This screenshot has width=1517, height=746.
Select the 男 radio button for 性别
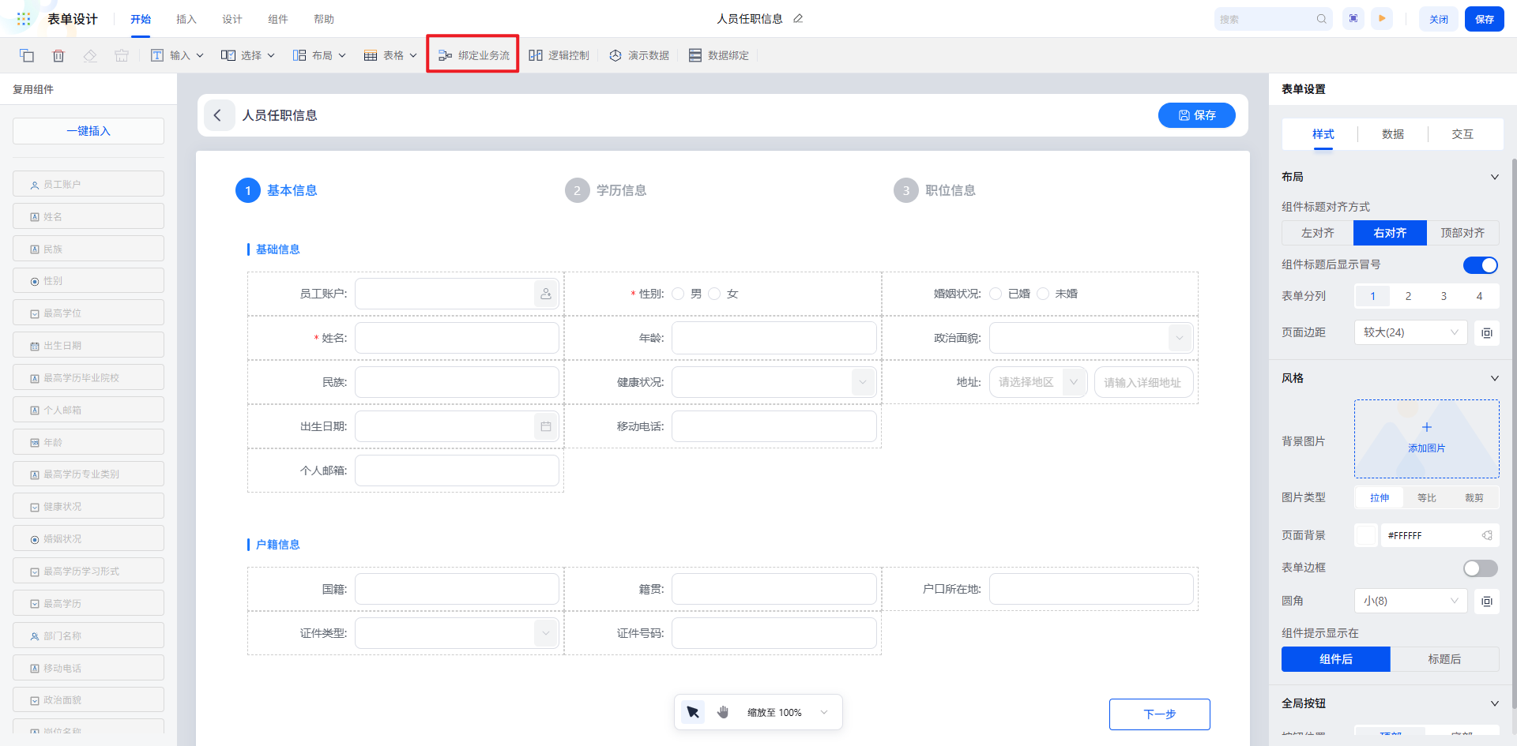[x=678, y=294]
